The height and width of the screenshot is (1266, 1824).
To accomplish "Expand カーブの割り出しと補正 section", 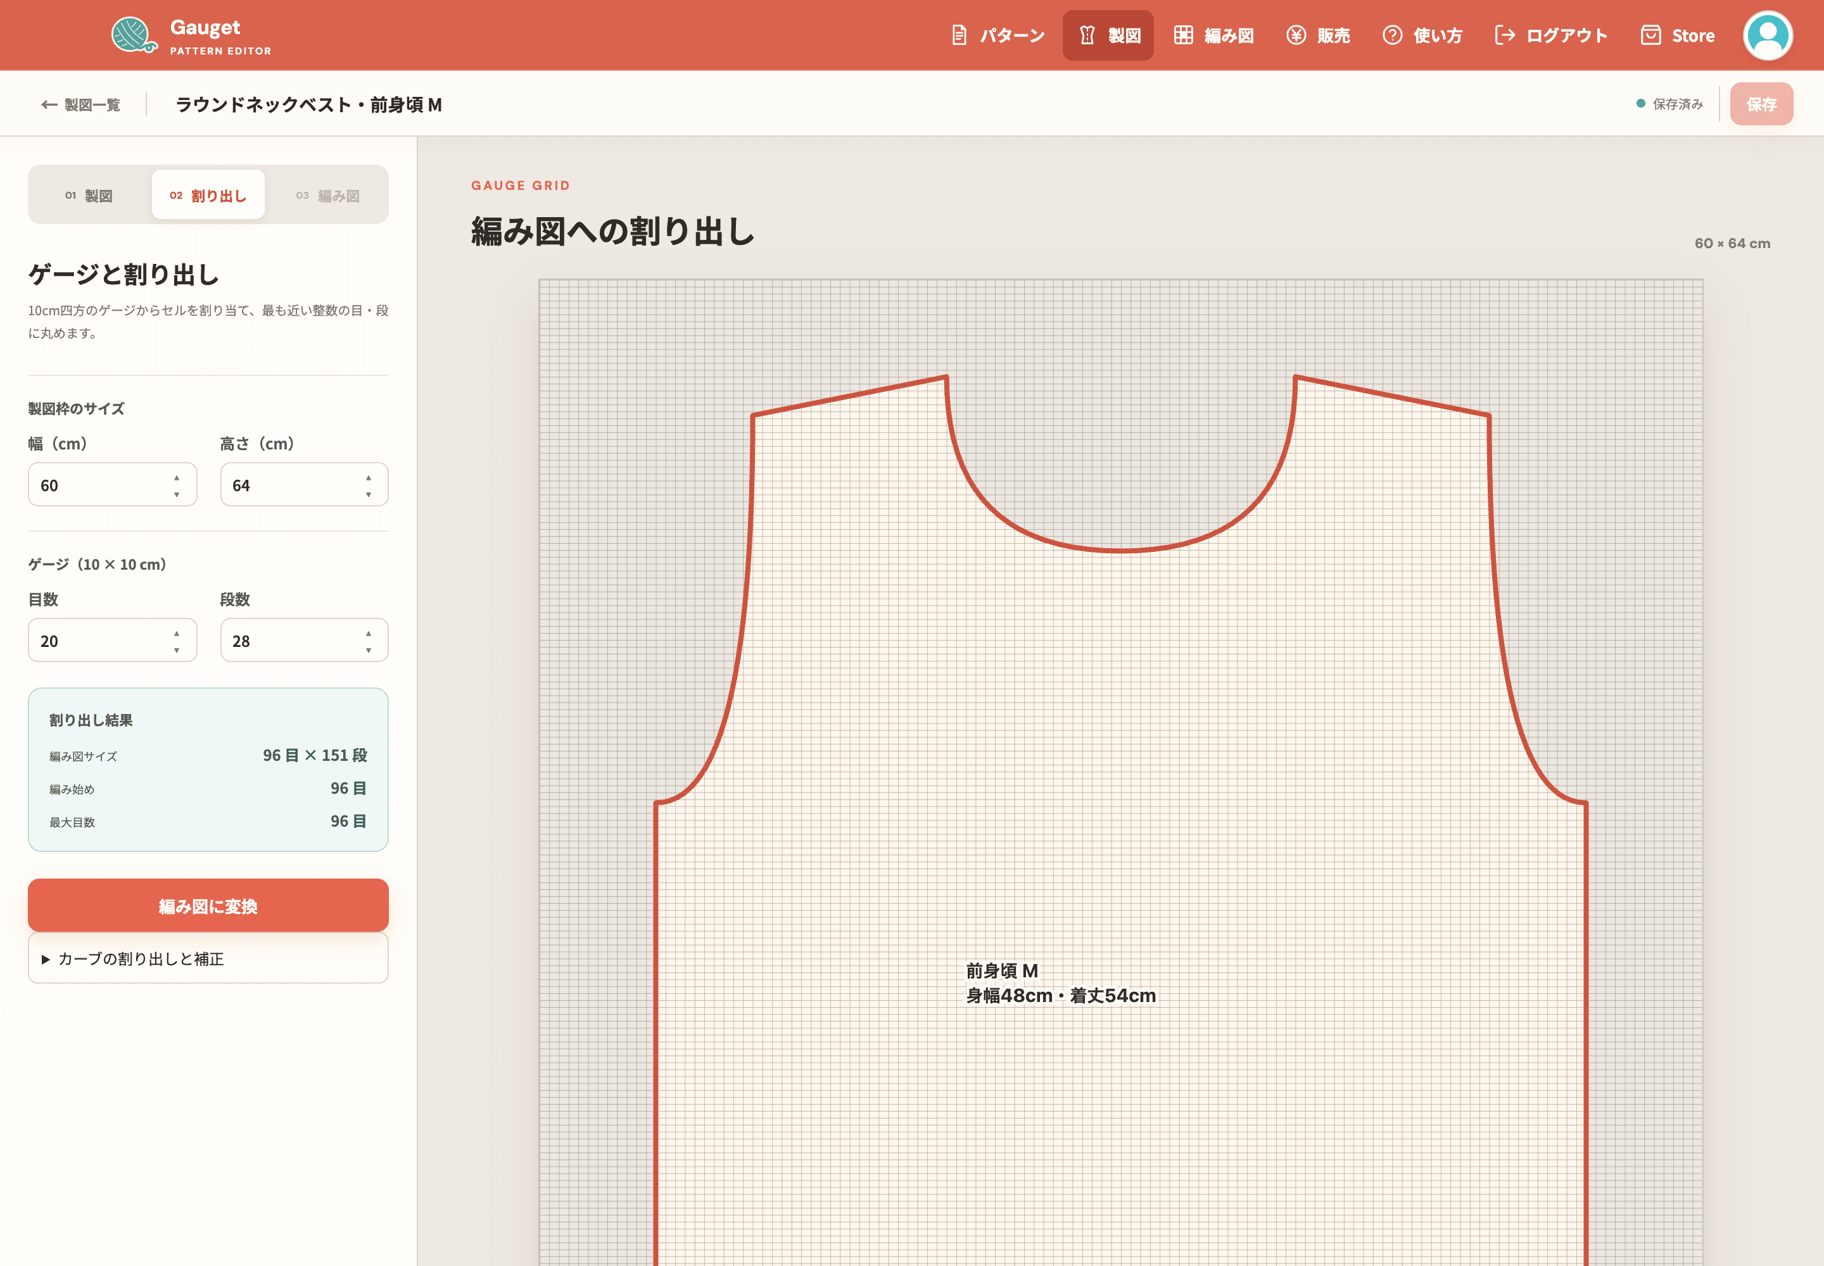I will [208, 958].
